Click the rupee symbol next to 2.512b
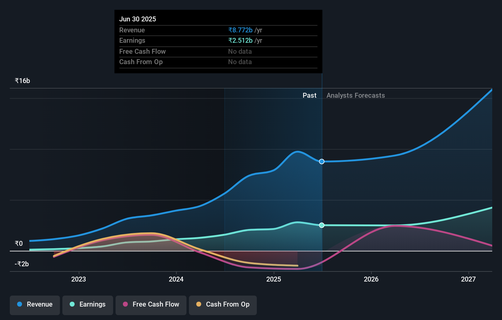Screen dimensions: 502x320 230,40
